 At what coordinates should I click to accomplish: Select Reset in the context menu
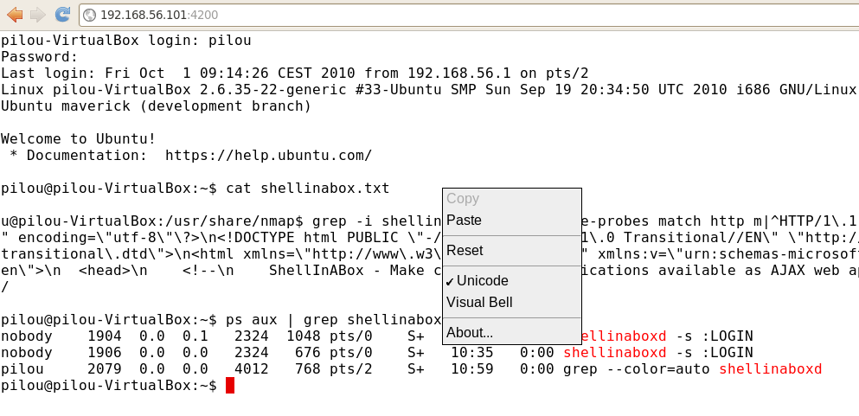[x=465, y=251]
